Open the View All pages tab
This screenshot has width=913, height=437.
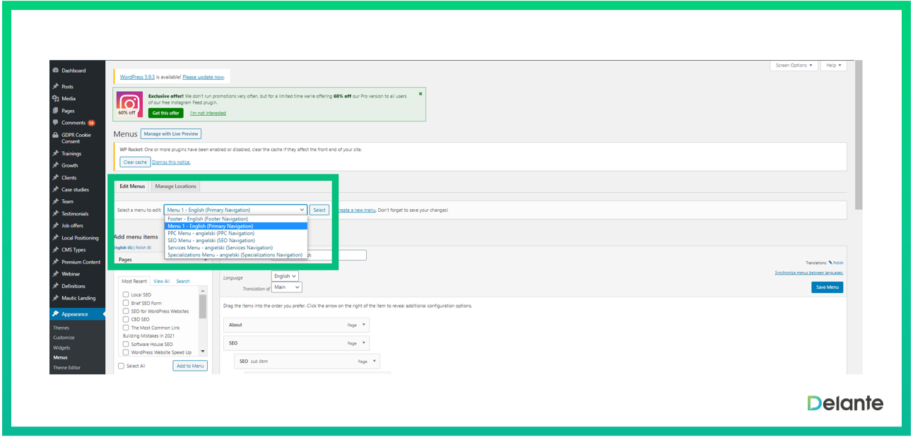[x=162, y=281]
